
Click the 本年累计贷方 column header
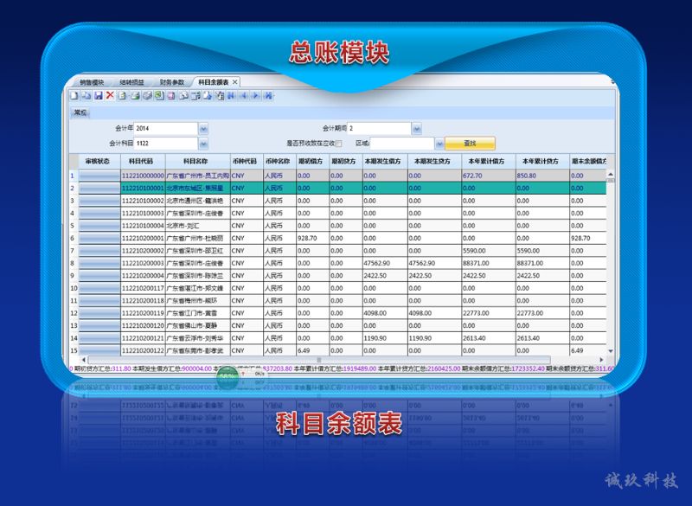(542, 162)
